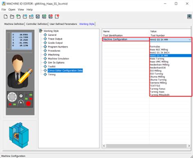The height and width of the screenshot is (158, 193).
Task: Click the Tool Identification row name
Action: tap(113, 35)
